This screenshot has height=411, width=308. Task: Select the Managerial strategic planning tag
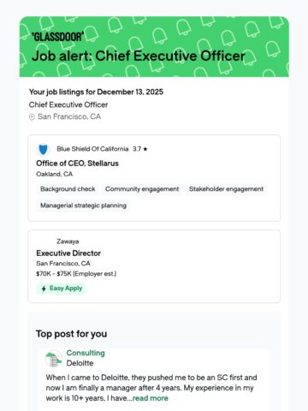83,205
